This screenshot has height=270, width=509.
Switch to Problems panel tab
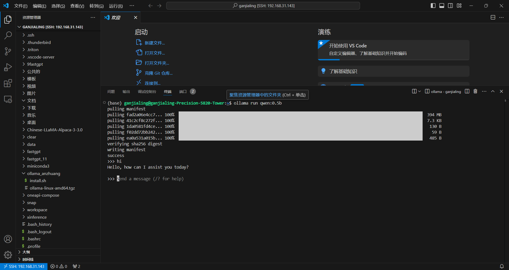click(x=111, y=92)
